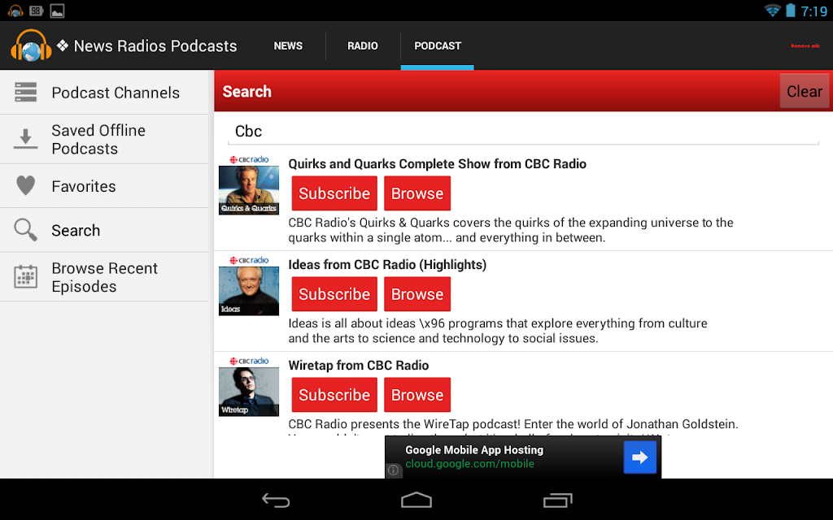Tap the Saved Offline Podcasts download icon

click(25, 139)
